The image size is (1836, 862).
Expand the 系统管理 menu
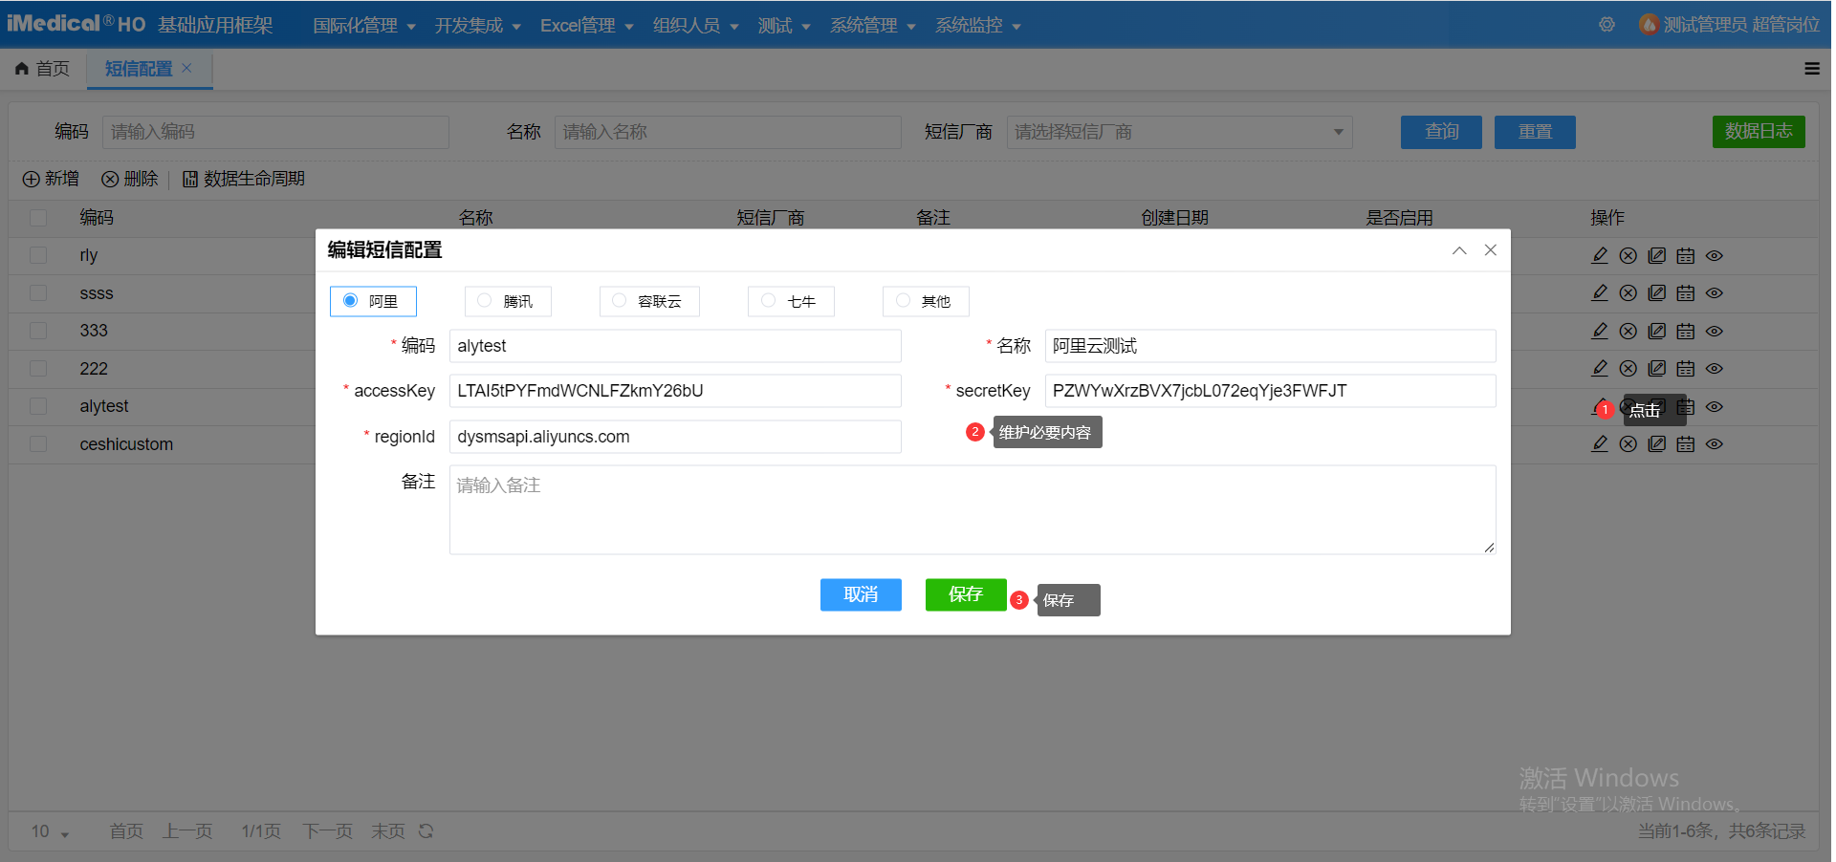[x=872, y=26]
